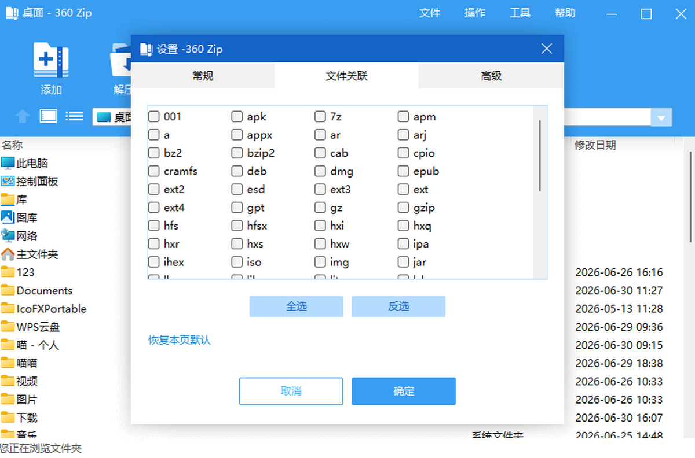Click the 喵 - 个人 folder icon

coord(8,345)
